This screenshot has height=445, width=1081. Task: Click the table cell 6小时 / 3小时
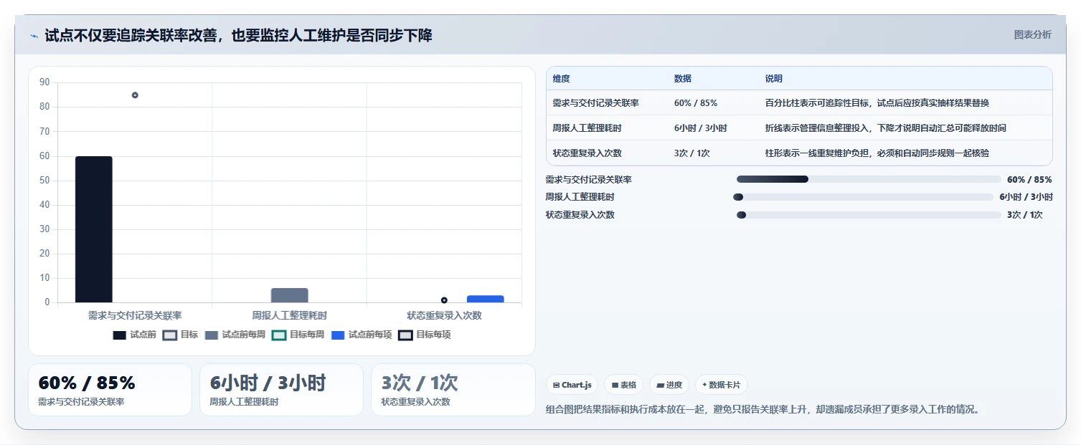700,128
